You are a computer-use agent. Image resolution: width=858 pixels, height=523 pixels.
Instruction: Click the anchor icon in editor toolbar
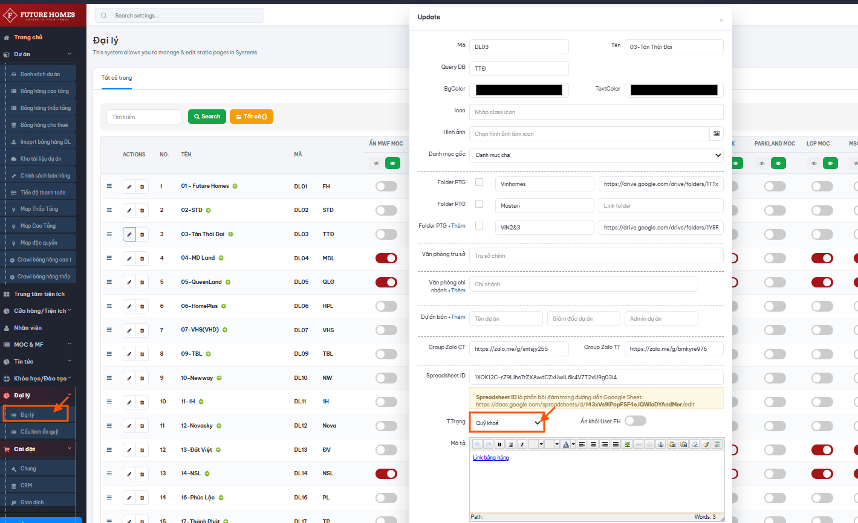click(x=661, y=444)
